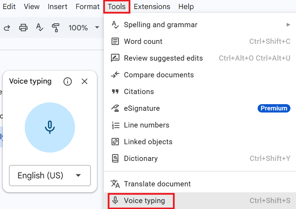Enable Line numbers option
296x209 pixels.
(200, 125)
